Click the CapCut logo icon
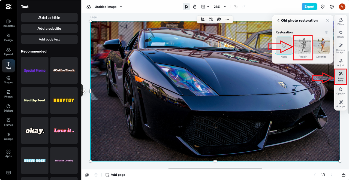The width and height of the screenshot is (349, 180). tap(8, 7)
